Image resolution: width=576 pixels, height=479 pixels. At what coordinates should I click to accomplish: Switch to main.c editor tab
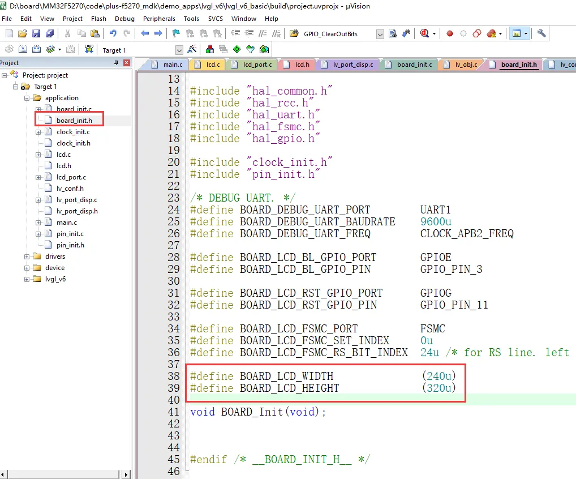[x=167, y=65]
